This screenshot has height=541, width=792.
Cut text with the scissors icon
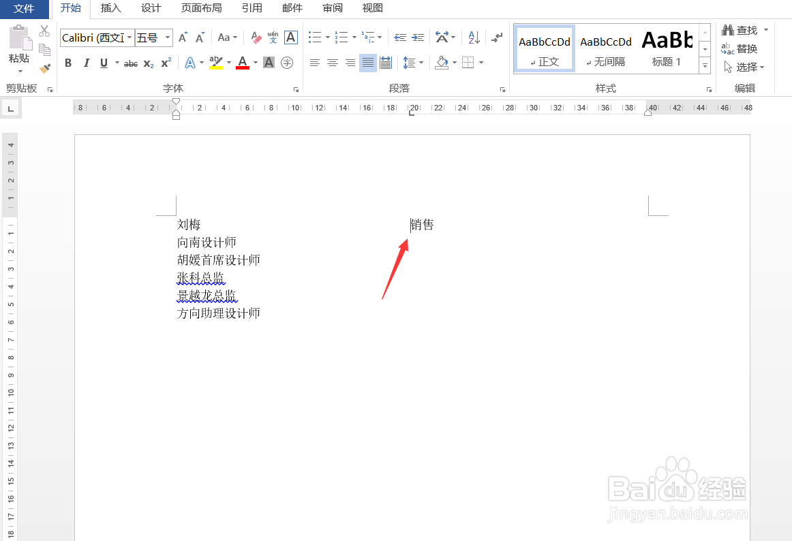coord(44,32)
